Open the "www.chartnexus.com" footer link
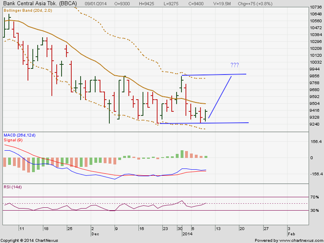The width and height of the screenshot is (324, 243). (301, 241)
